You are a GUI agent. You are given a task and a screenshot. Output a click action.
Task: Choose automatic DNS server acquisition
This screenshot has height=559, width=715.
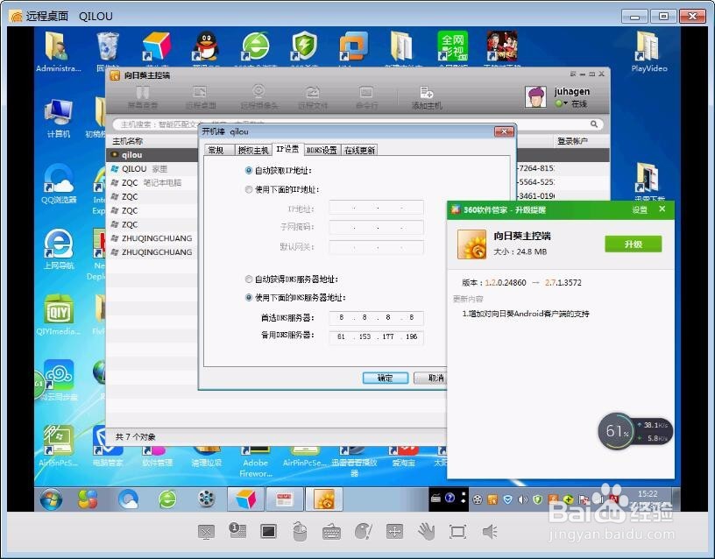pos(249,281)
